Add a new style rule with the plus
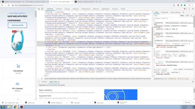 click(191, 16)
